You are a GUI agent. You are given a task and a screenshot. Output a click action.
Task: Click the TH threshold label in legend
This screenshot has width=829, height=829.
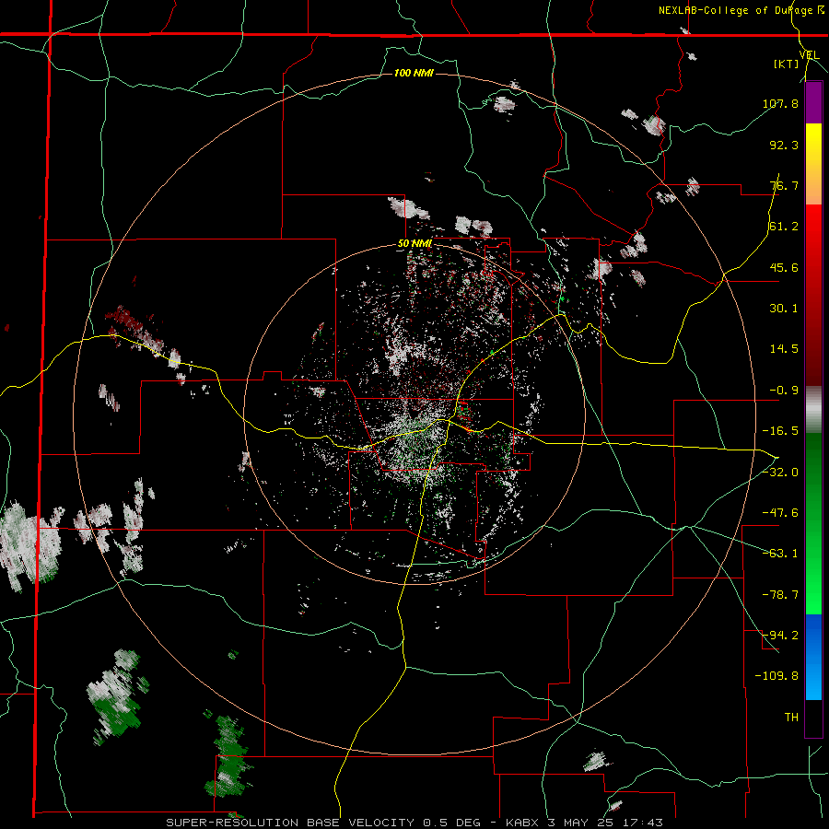pyautogui.click(x=791, y=718)
